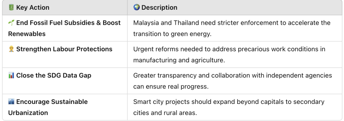Click the Smart city projects description

[229, 107]
